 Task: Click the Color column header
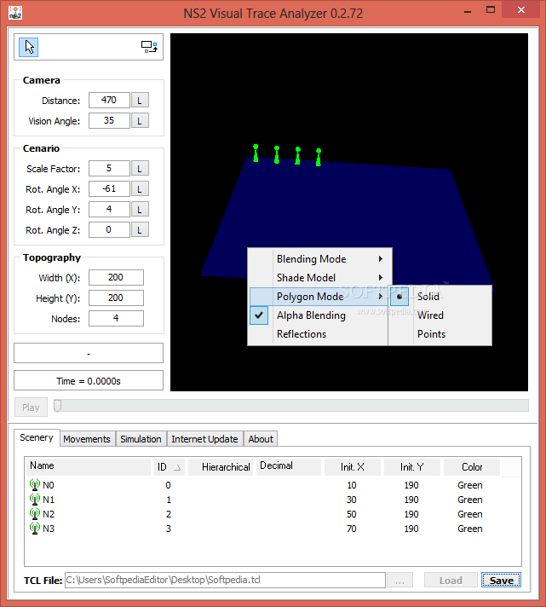[x=472, y=467]
